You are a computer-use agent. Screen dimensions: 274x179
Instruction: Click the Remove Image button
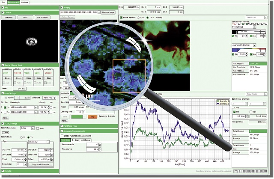click(108, 12)
